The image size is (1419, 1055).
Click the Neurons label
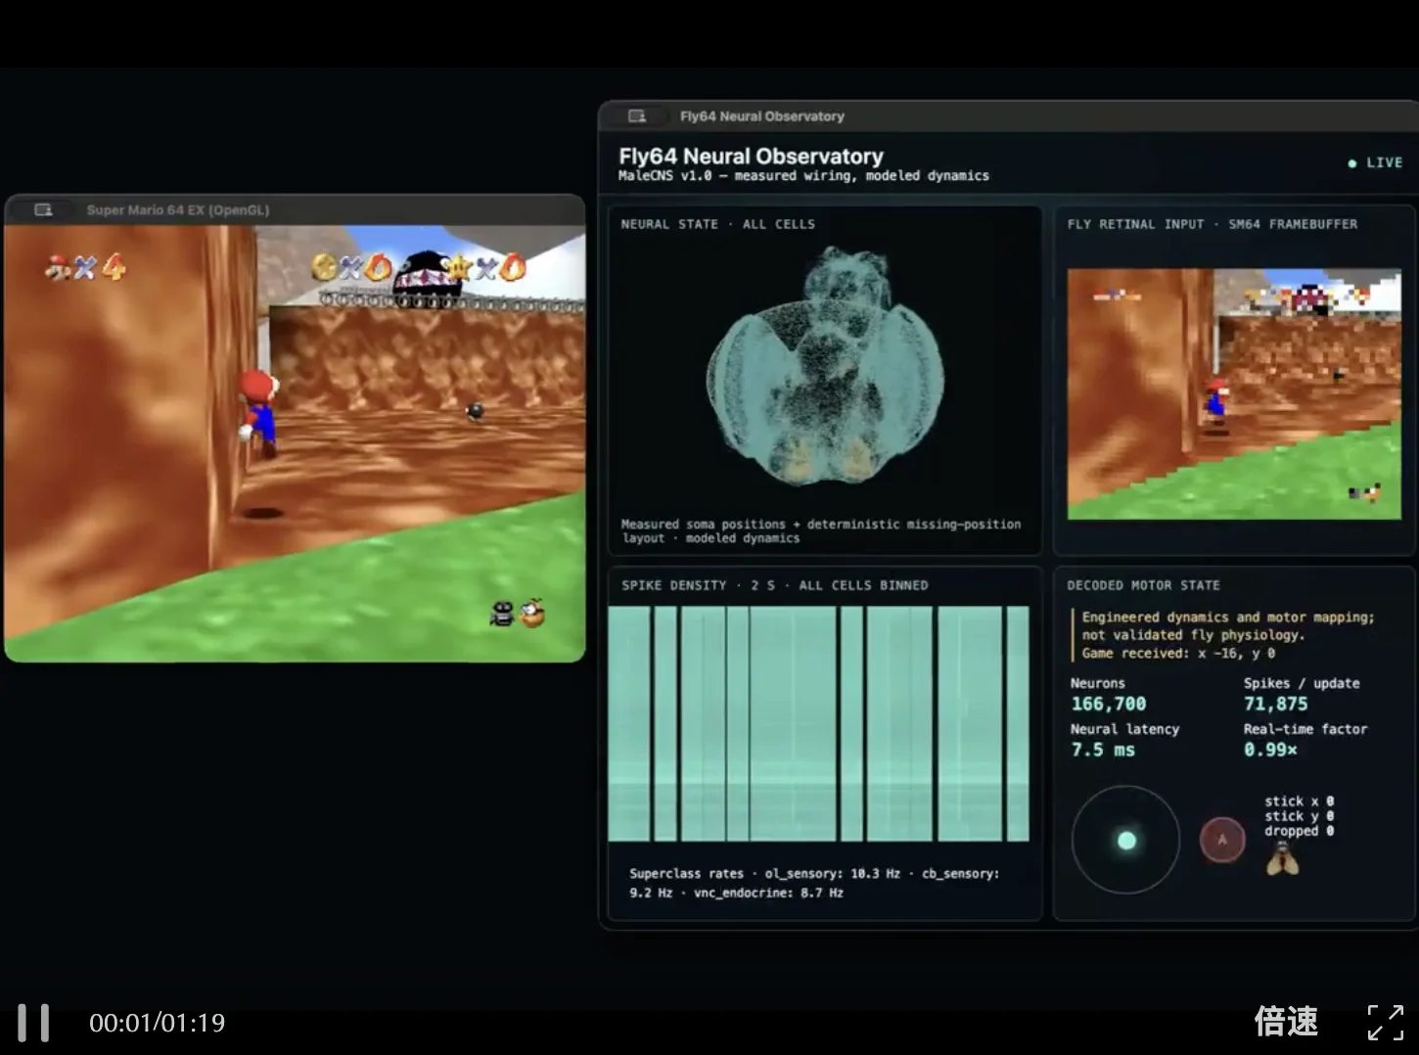pyautogui.click(x=1097, y=683)
